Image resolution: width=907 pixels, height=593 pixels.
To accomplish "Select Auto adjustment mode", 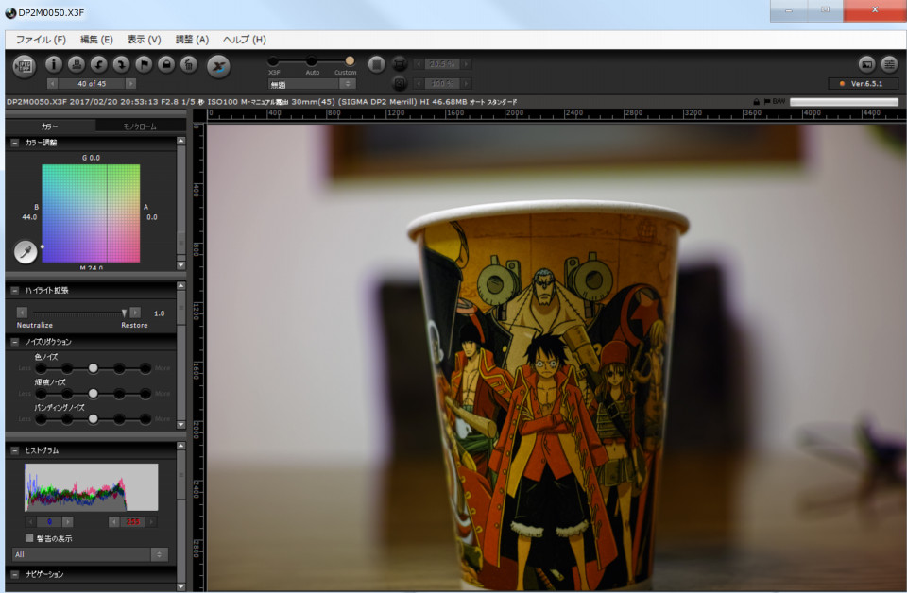I will pos(312,60).
